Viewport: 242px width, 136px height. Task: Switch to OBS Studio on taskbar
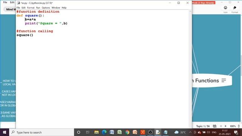coord(150,132)
